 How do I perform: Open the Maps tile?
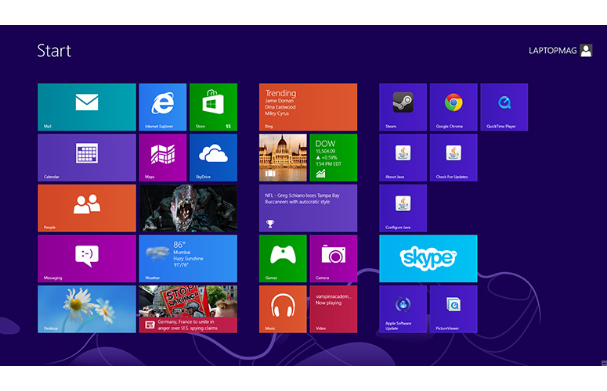pyautogui.click(x=163, y=158)
